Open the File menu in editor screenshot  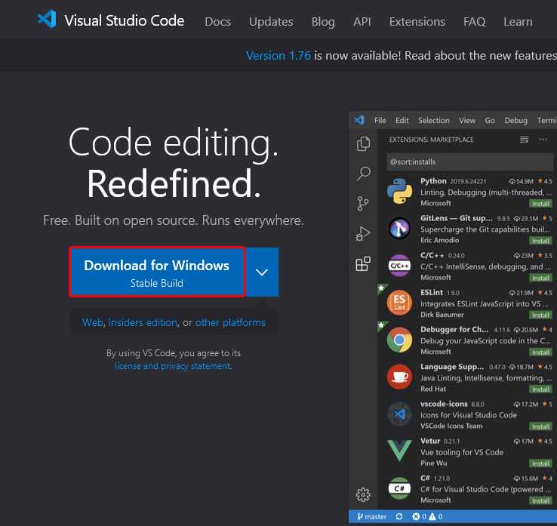[380, 121]
